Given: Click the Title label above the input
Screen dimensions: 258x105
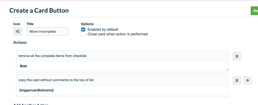Looking at the screenshot, I should [30, 24].
